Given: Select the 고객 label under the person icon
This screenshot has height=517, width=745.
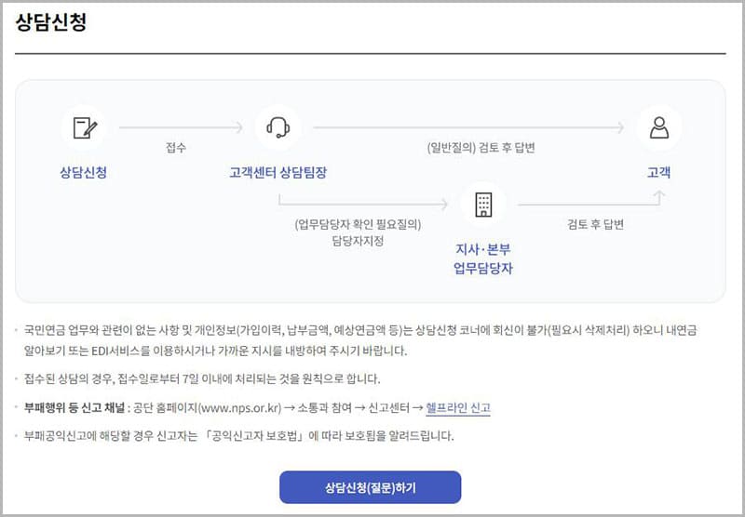Looking at the screenshot, I should point(659,173).
